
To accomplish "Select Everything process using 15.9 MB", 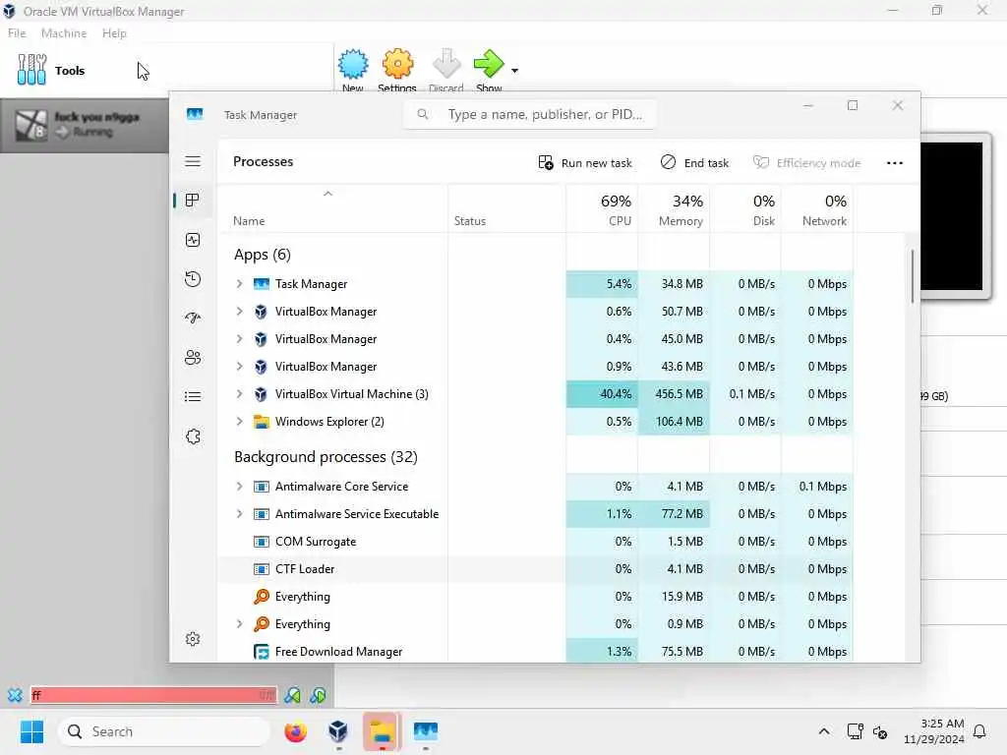I will click(x=536, y=597).
